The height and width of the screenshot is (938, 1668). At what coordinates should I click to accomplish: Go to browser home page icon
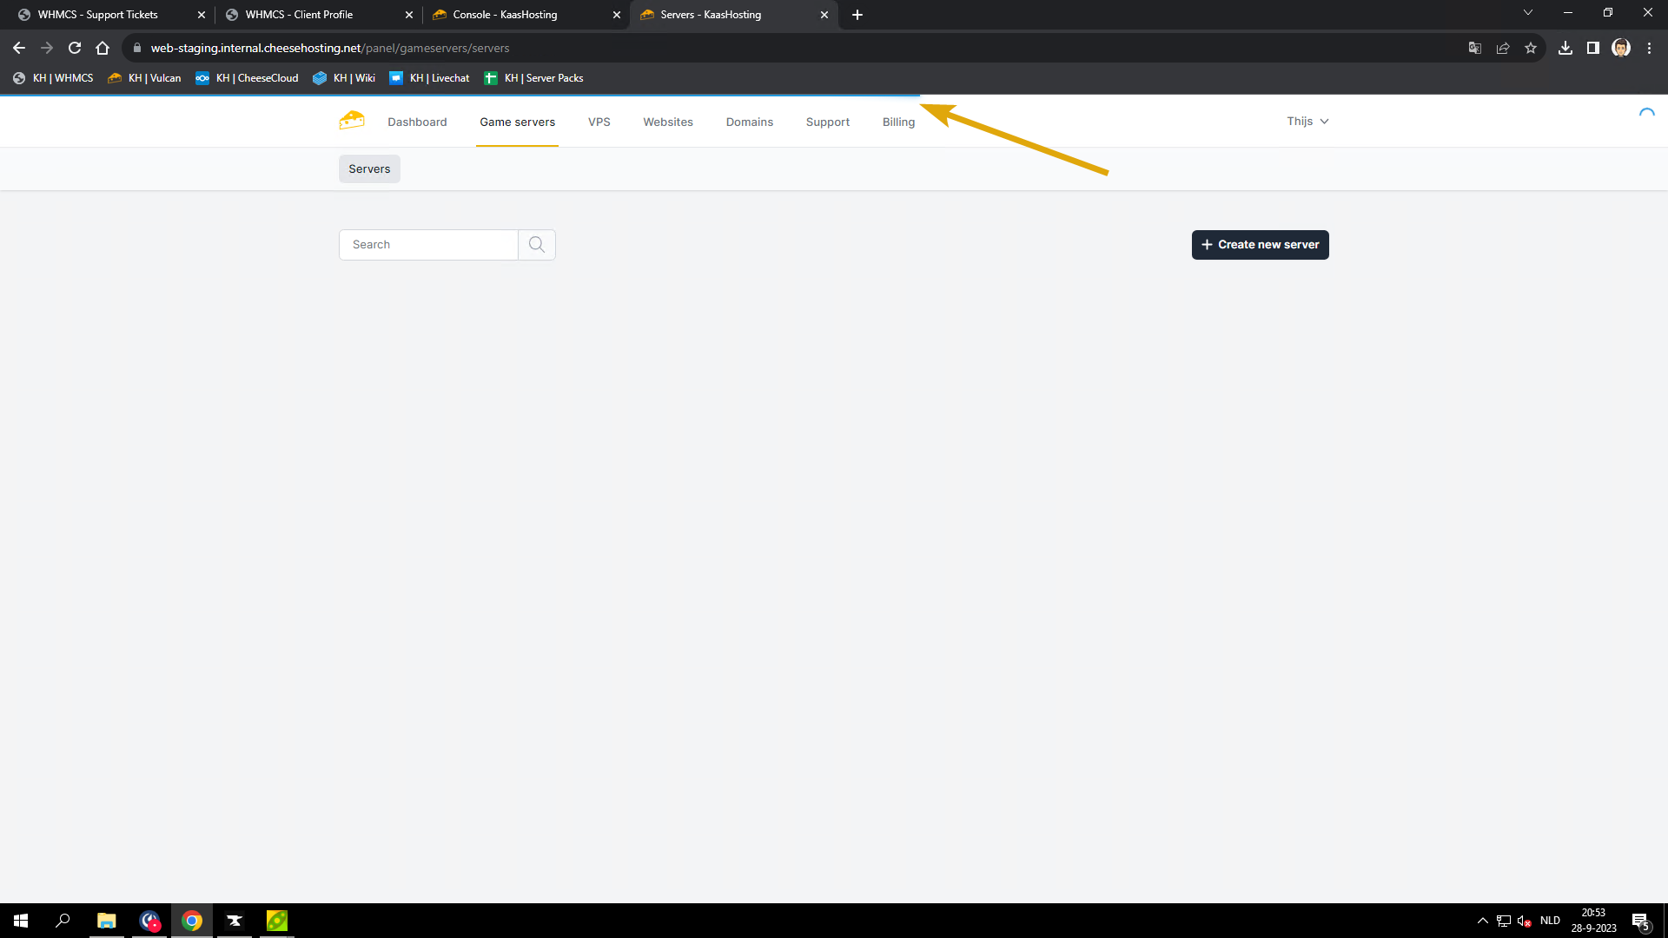[x=103, y=48]
